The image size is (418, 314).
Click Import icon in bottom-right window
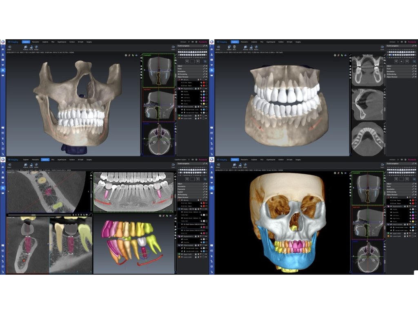(x=219, y=165)
